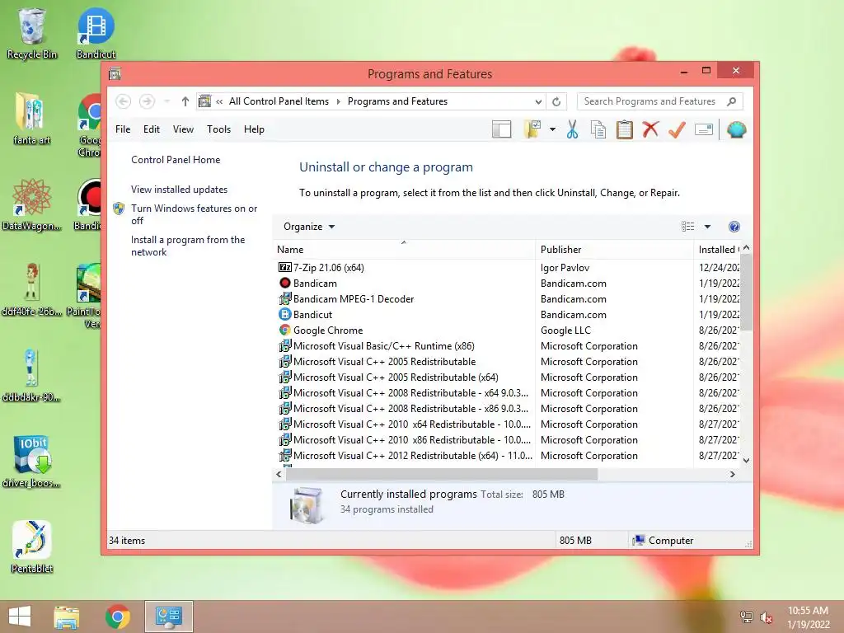Sort by the Name column header

(404, 250)
